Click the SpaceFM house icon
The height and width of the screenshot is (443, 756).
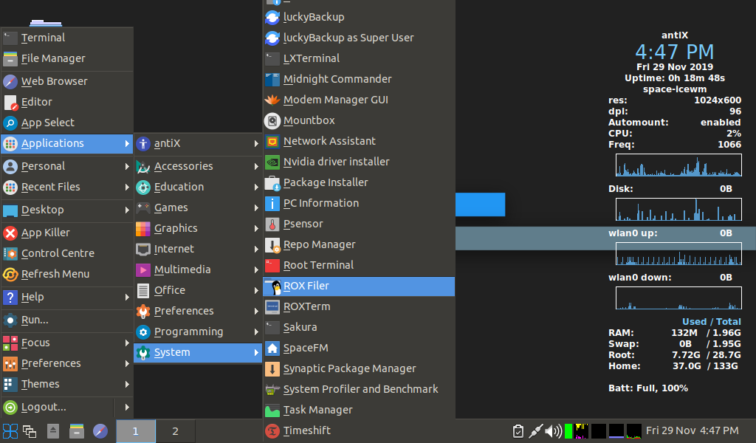[272, 348]
